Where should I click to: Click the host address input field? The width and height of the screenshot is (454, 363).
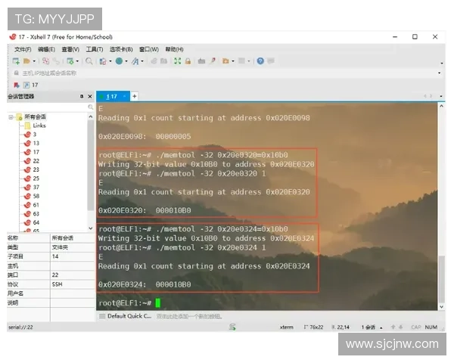point(227,73)
